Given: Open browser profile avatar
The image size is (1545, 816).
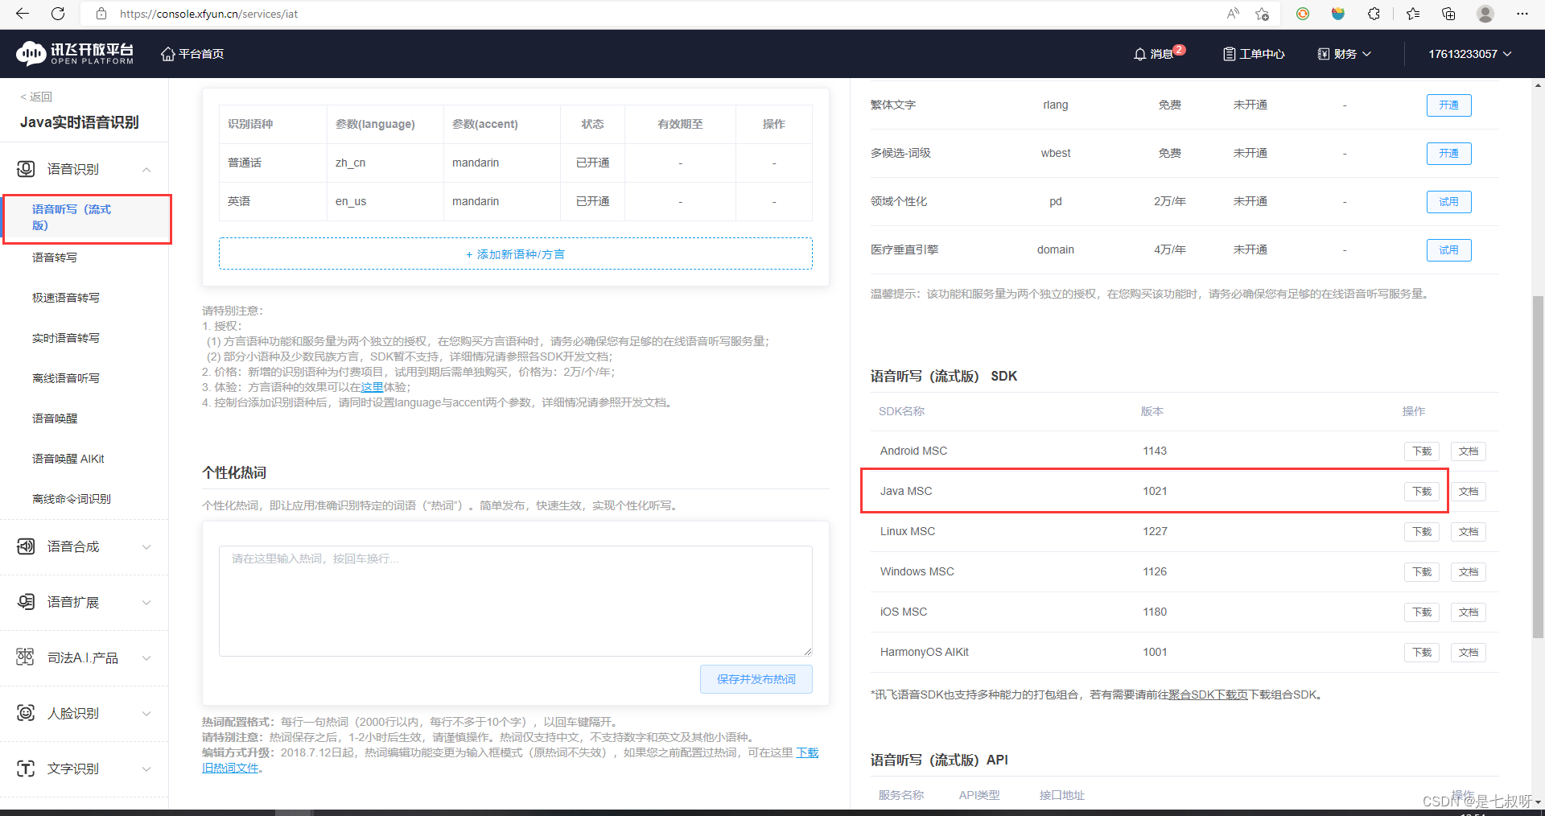Looking at the screenshot, I should 1485,14.
